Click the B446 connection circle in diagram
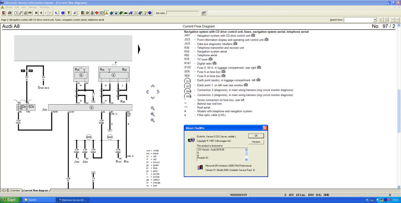The height and width of the screenshot is (203, 401). coord(110,137)
